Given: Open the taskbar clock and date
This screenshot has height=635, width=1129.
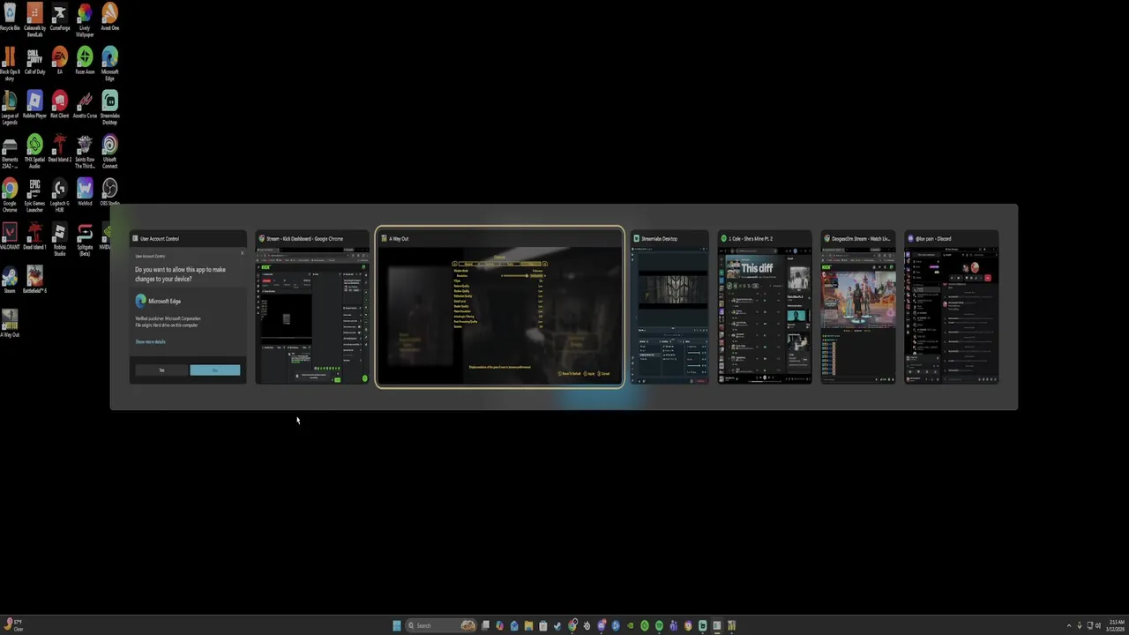Looking at the screenshot, I should pyautogui.click(x=1116, y=625).
